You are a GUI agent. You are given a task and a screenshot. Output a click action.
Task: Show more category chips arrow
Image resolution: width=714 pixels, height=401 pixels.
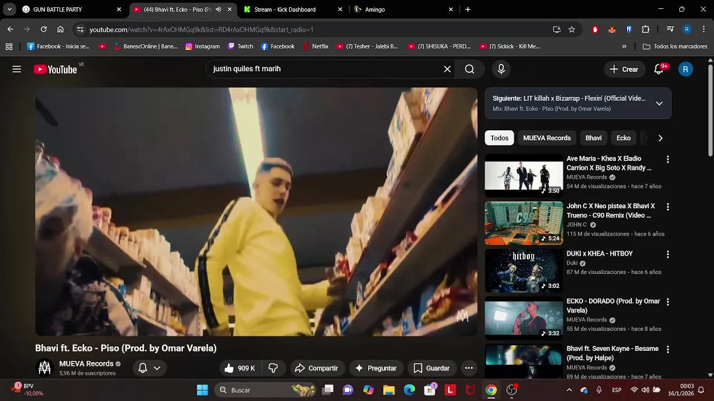(660, 138)
